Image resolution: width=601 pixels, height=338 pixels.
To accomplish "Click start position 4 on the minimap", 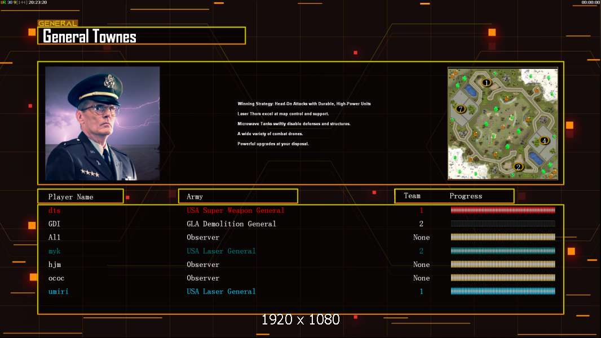I will coord(544,140).
